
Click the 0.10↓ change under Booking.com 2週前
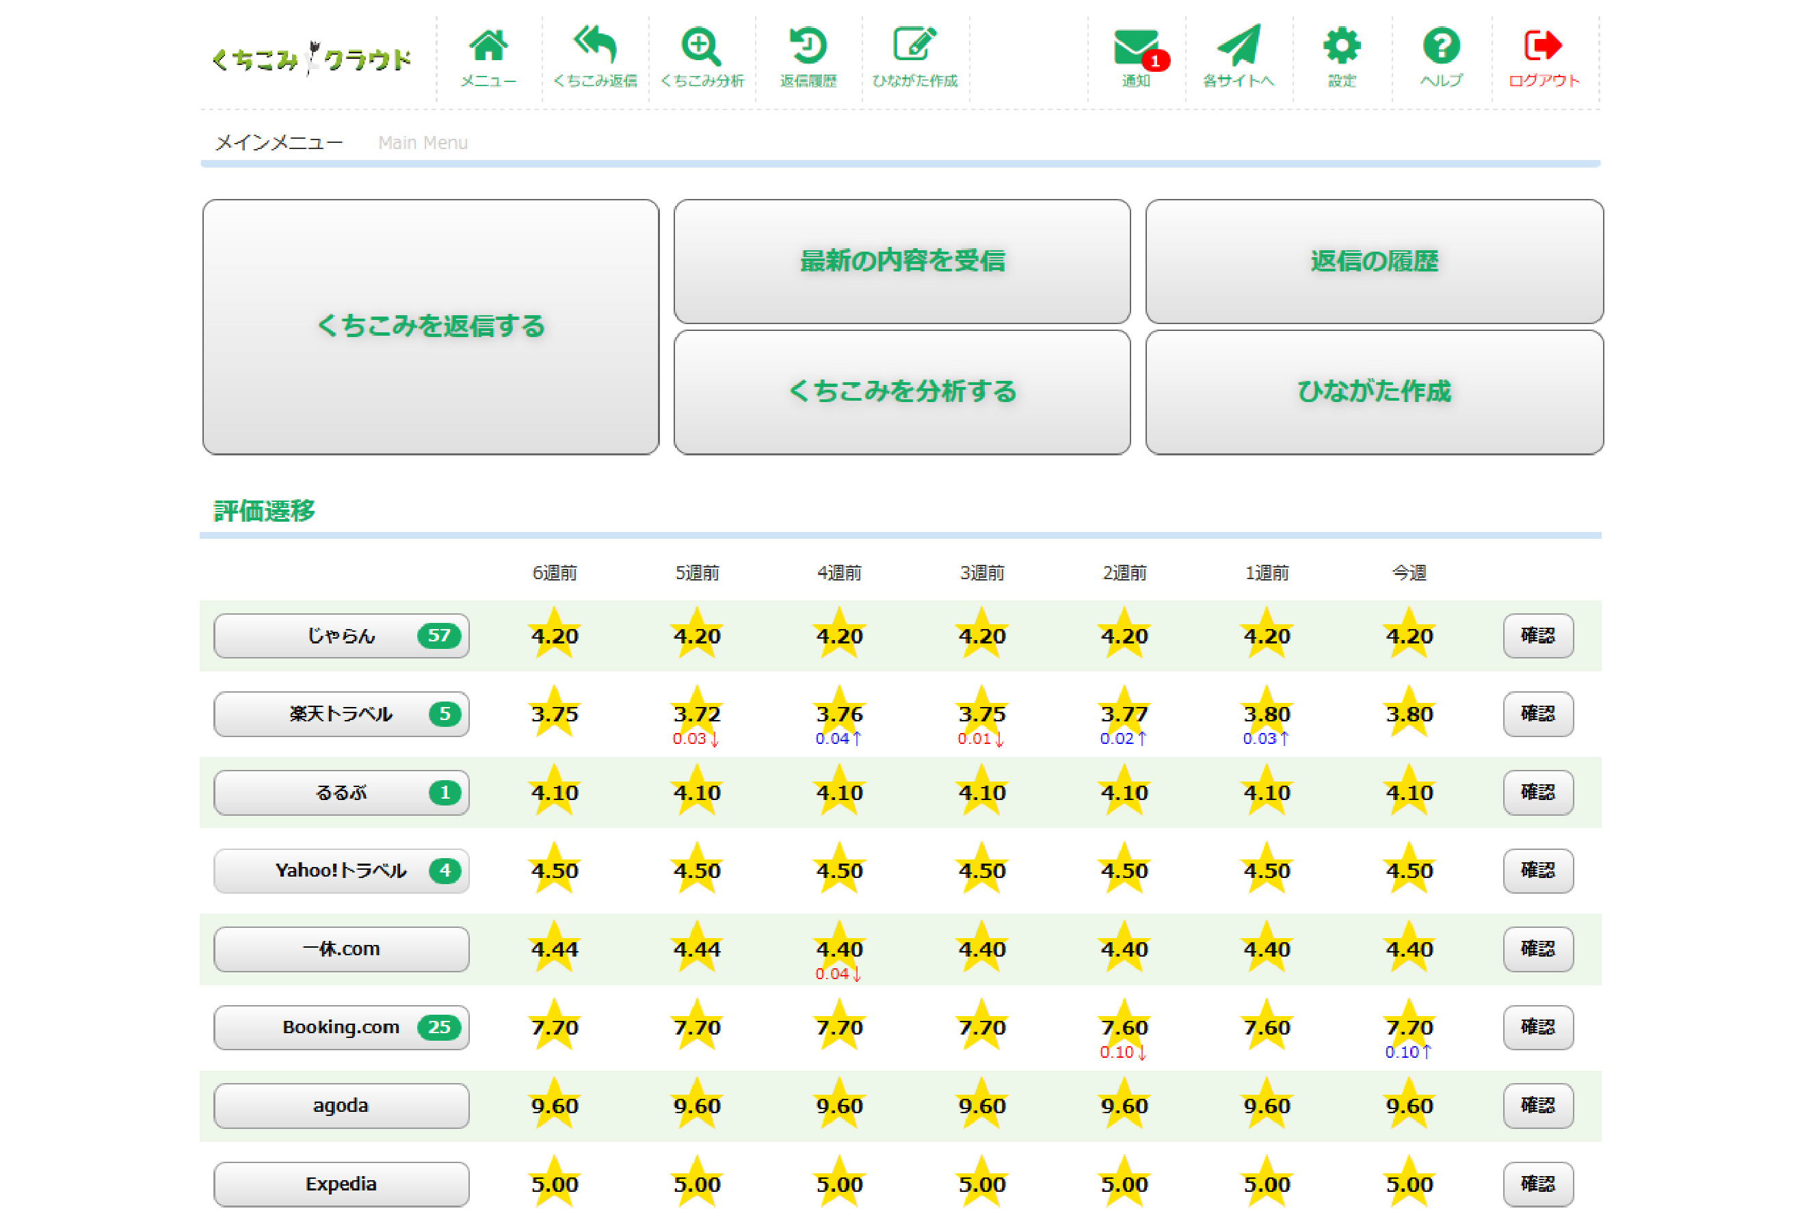(x=1123, y=1052)
